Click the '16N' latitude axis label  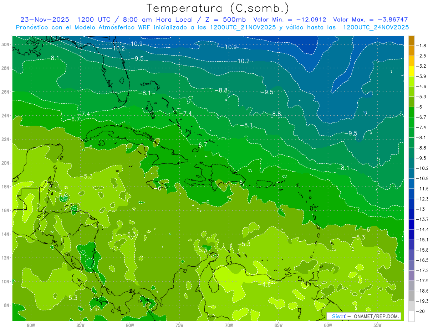tap(5, 210)
